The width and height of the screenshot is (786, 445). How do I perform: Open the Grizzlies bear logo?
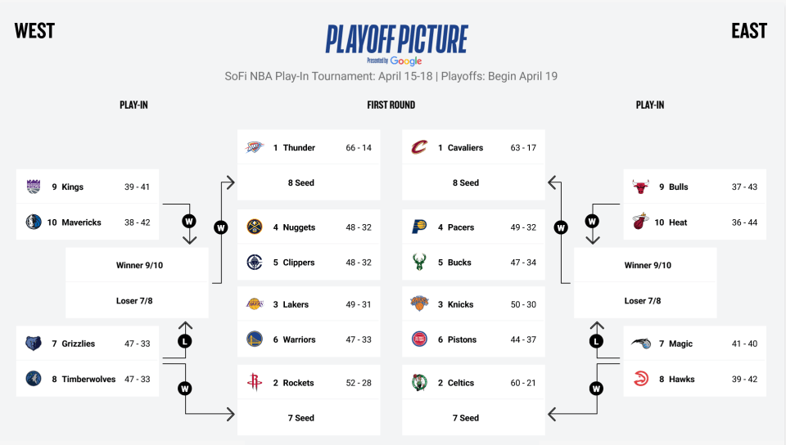34,344
